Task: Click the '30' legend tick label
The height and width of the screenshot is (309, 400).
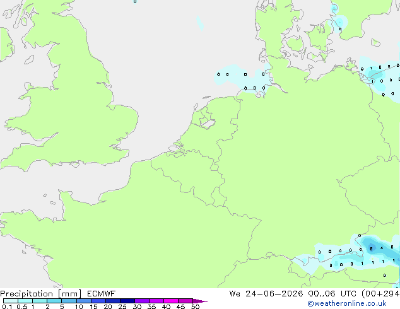Action: pos(137,306)
